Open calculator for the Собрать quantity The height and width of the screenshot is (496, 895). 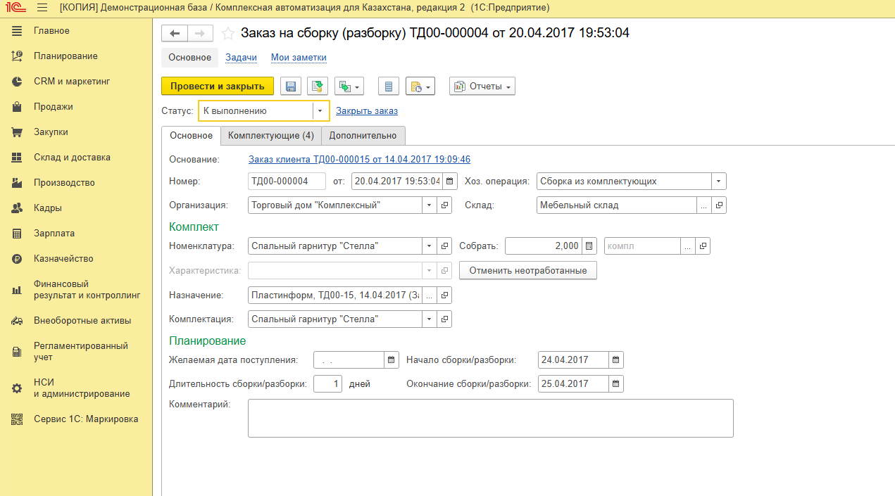tap(590, 246)
